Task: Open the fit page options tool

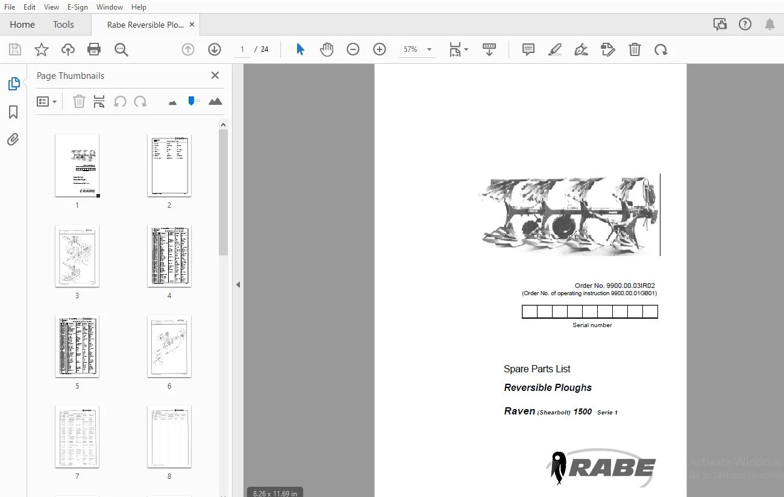Action: (455, 49)
